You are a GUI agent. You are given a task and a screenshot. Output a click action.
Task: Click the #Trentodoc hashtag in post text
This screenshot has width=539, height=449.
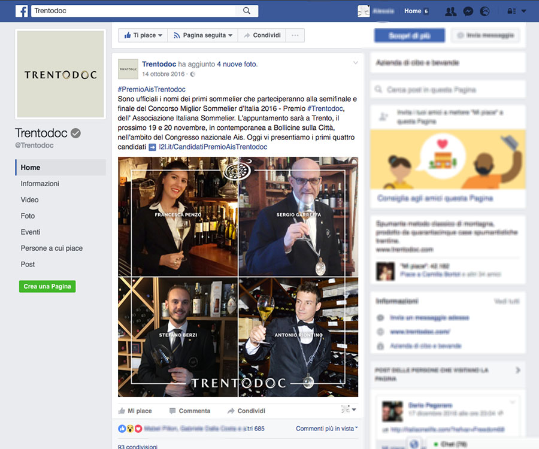click(x=325, y=108)
